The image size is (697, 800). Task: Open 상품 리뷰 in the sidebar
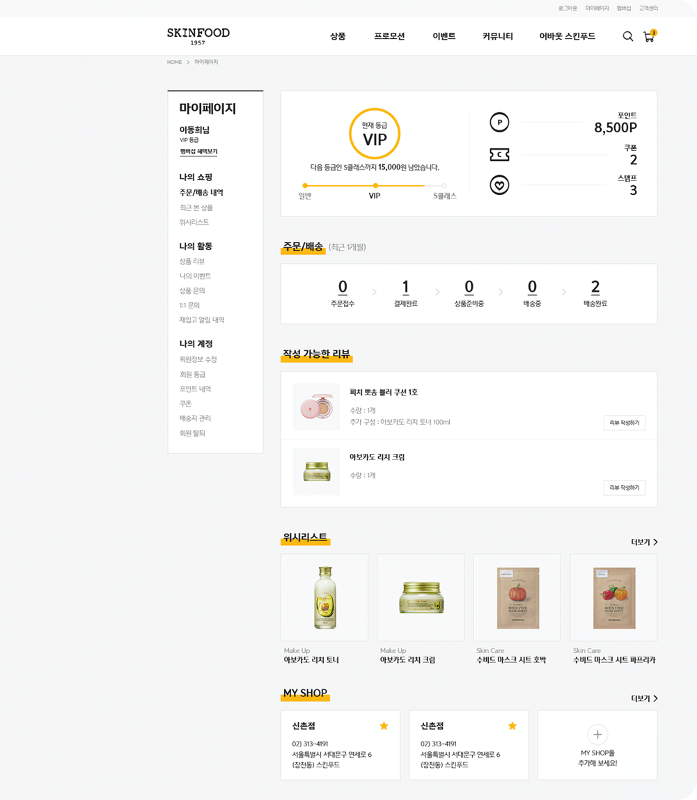[192, 261]
